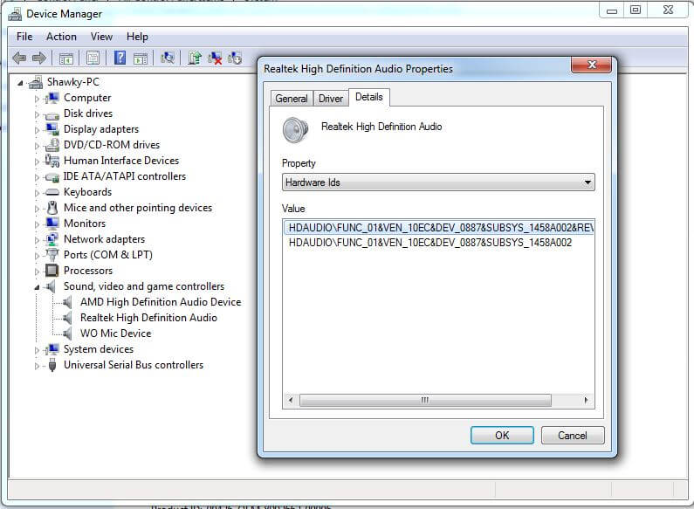Viewport: 694px width, 509px height.
Task: Select first hardware ID ending with REV
Action: (x=438, y=228)
